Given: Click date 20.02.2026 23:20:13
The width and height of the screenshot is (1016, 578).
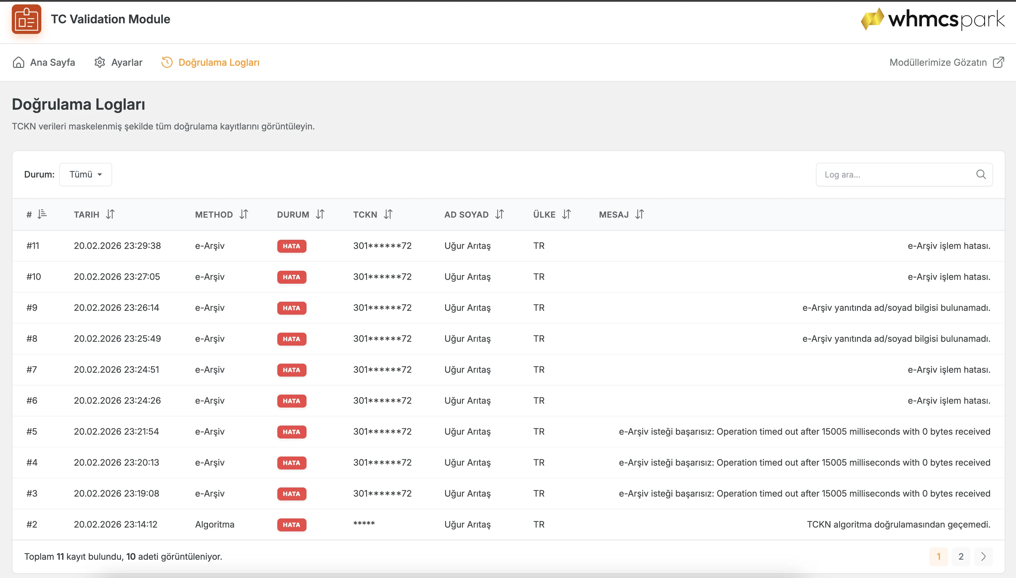Looking at the screenshot, I should [116, 462].
